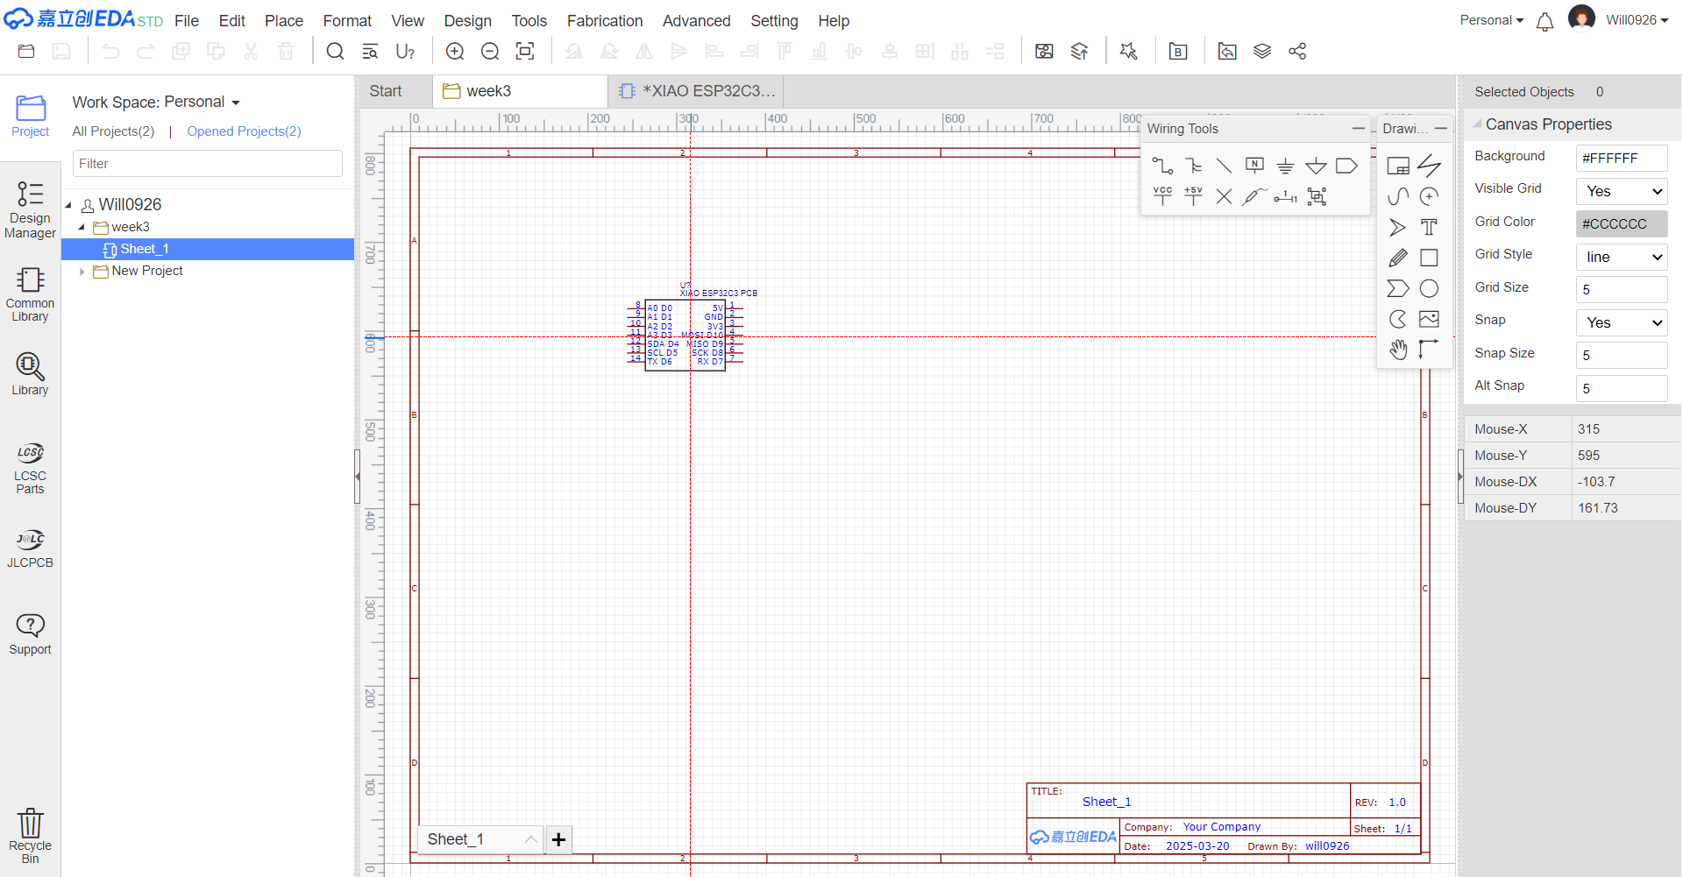Image resolution: width=1683 pixels, height=877 pixels.
Task: Click the Share icon in toolbar
Action: pos(1297,52)
